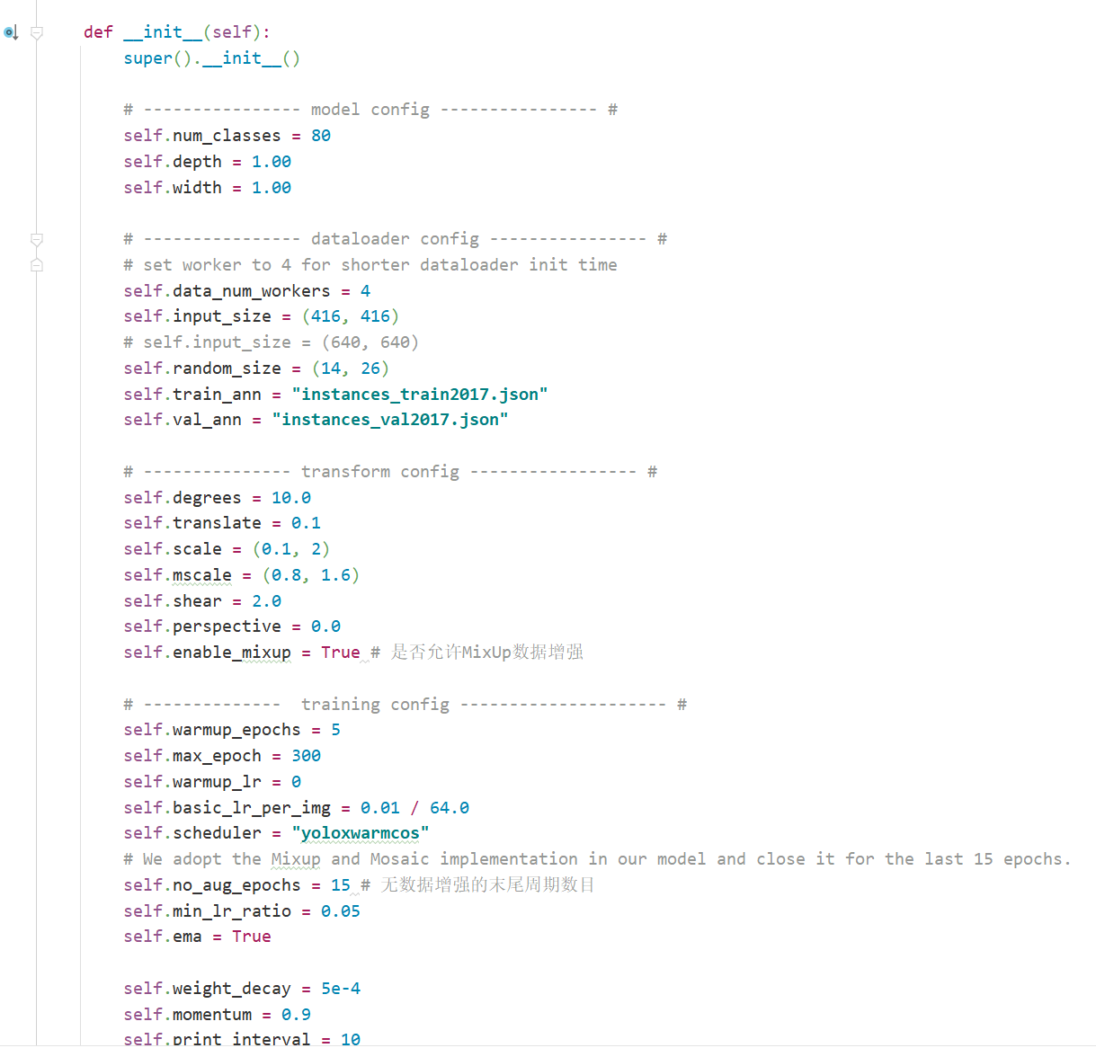The height and width of the screenshot is (1048, 1096).
Task: Click the max_epoch value 300
Action: (305, 755)
